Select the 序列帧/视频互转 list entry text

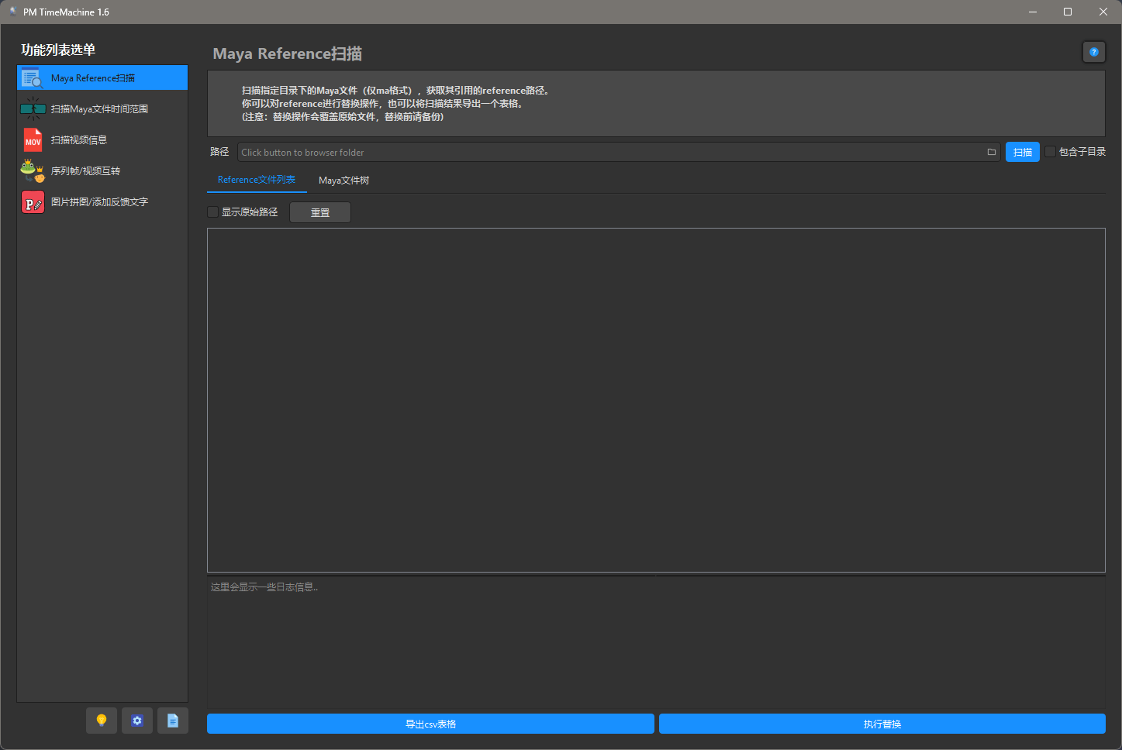pos(85,171)
